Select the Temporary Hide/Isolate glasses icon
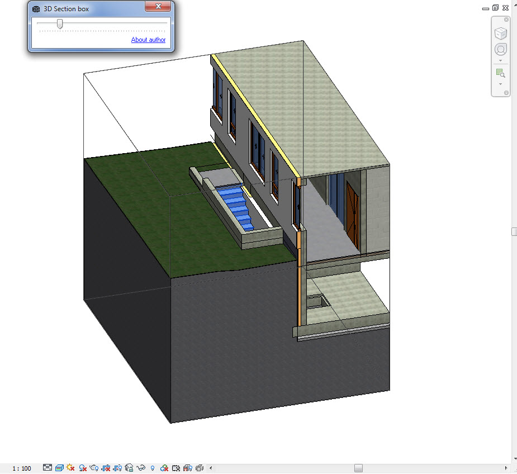Screen dimensions: 517x474 [141, 468]
